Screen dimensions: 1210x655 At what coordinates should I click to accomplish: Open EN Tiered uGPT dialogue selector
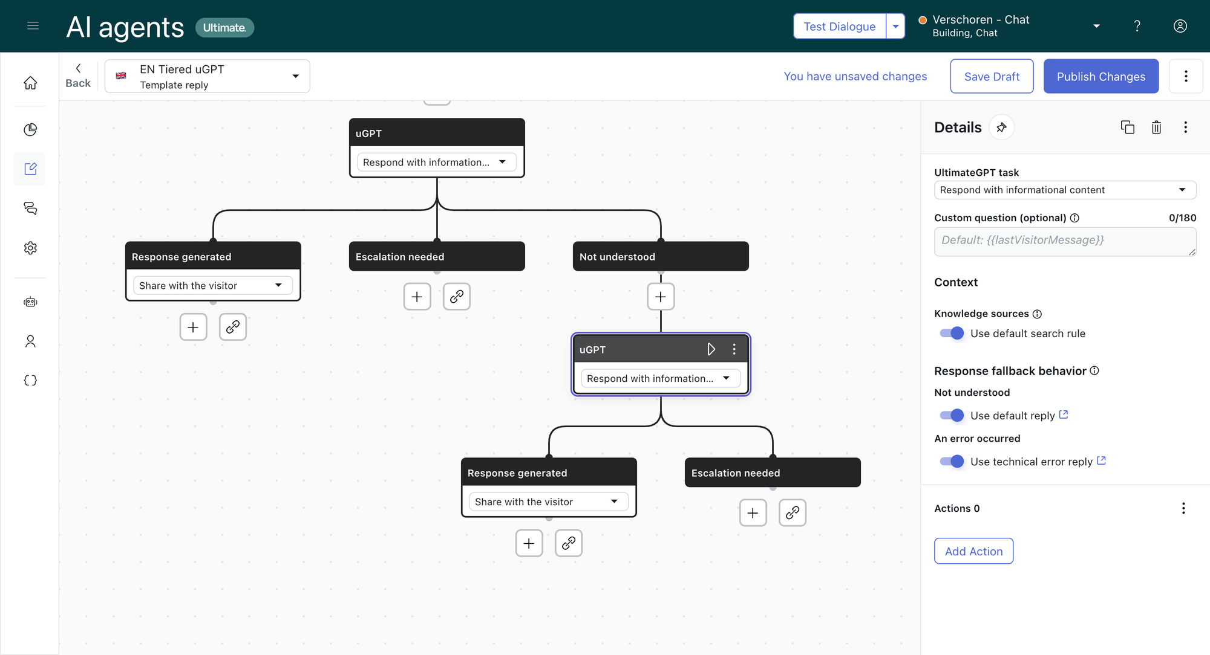click(208, 77)
